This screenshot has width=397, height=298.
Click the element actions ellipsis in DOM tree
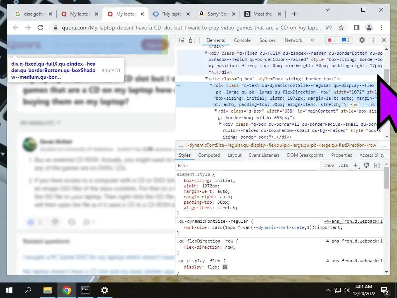point(178,85)
